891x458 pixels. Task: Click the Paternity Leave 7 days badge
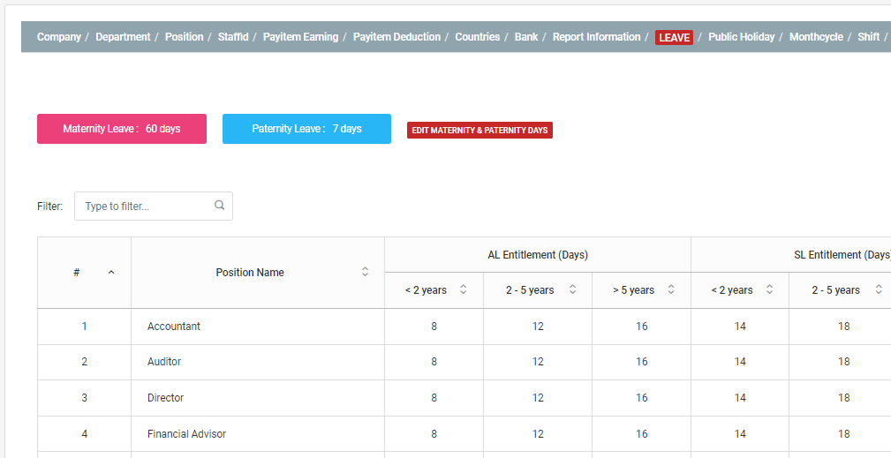(306, 129)
